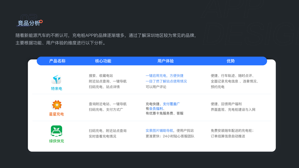Click the 星星充电 app icon
This screenshot has width=299, height=168.
click(57, 105)
